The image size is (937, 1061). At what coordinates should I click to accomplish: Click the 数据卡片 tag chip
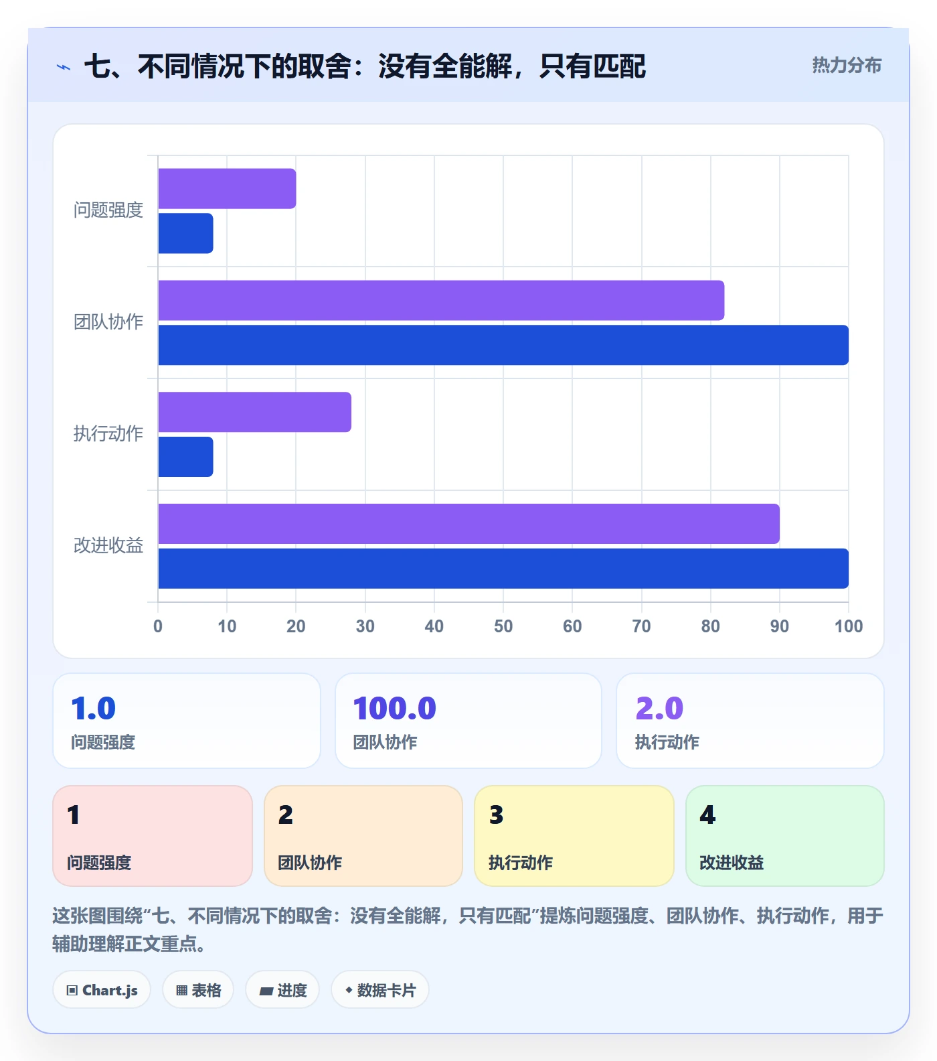[x=380, y=990]
